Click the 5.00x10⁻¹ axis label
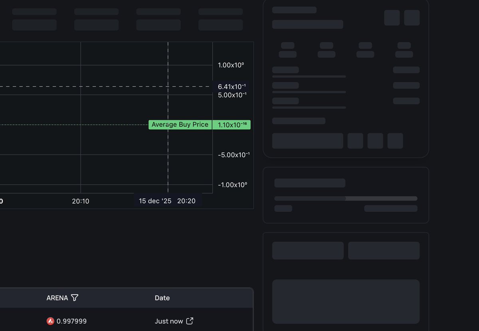This screenshot has width=479, height=331. (232, 95)
